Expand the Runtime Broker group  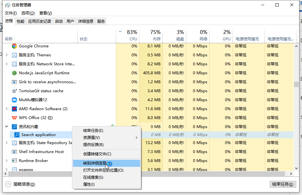6,161
